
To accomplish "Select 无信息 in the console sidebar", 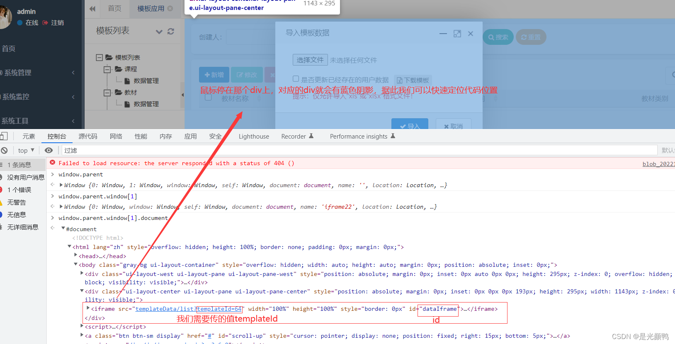I will point(23,215).
